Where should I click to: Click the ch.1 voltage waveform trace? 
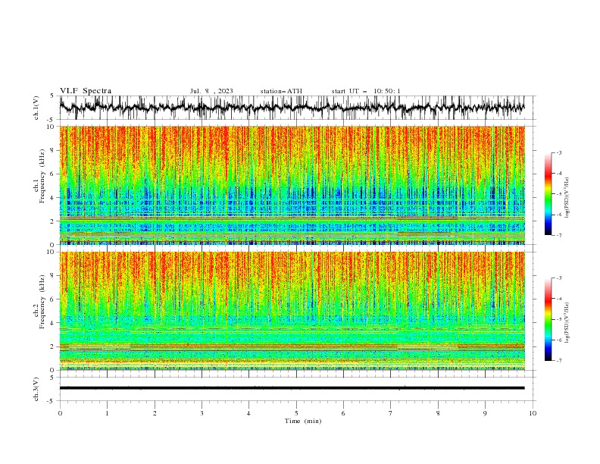coord(292,108)
